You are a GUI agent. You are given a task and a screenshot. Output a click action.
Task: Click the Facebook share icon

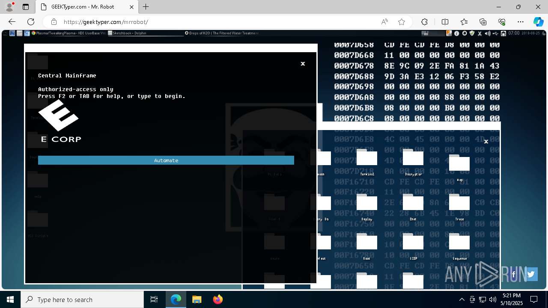click(x=514, y=274)
